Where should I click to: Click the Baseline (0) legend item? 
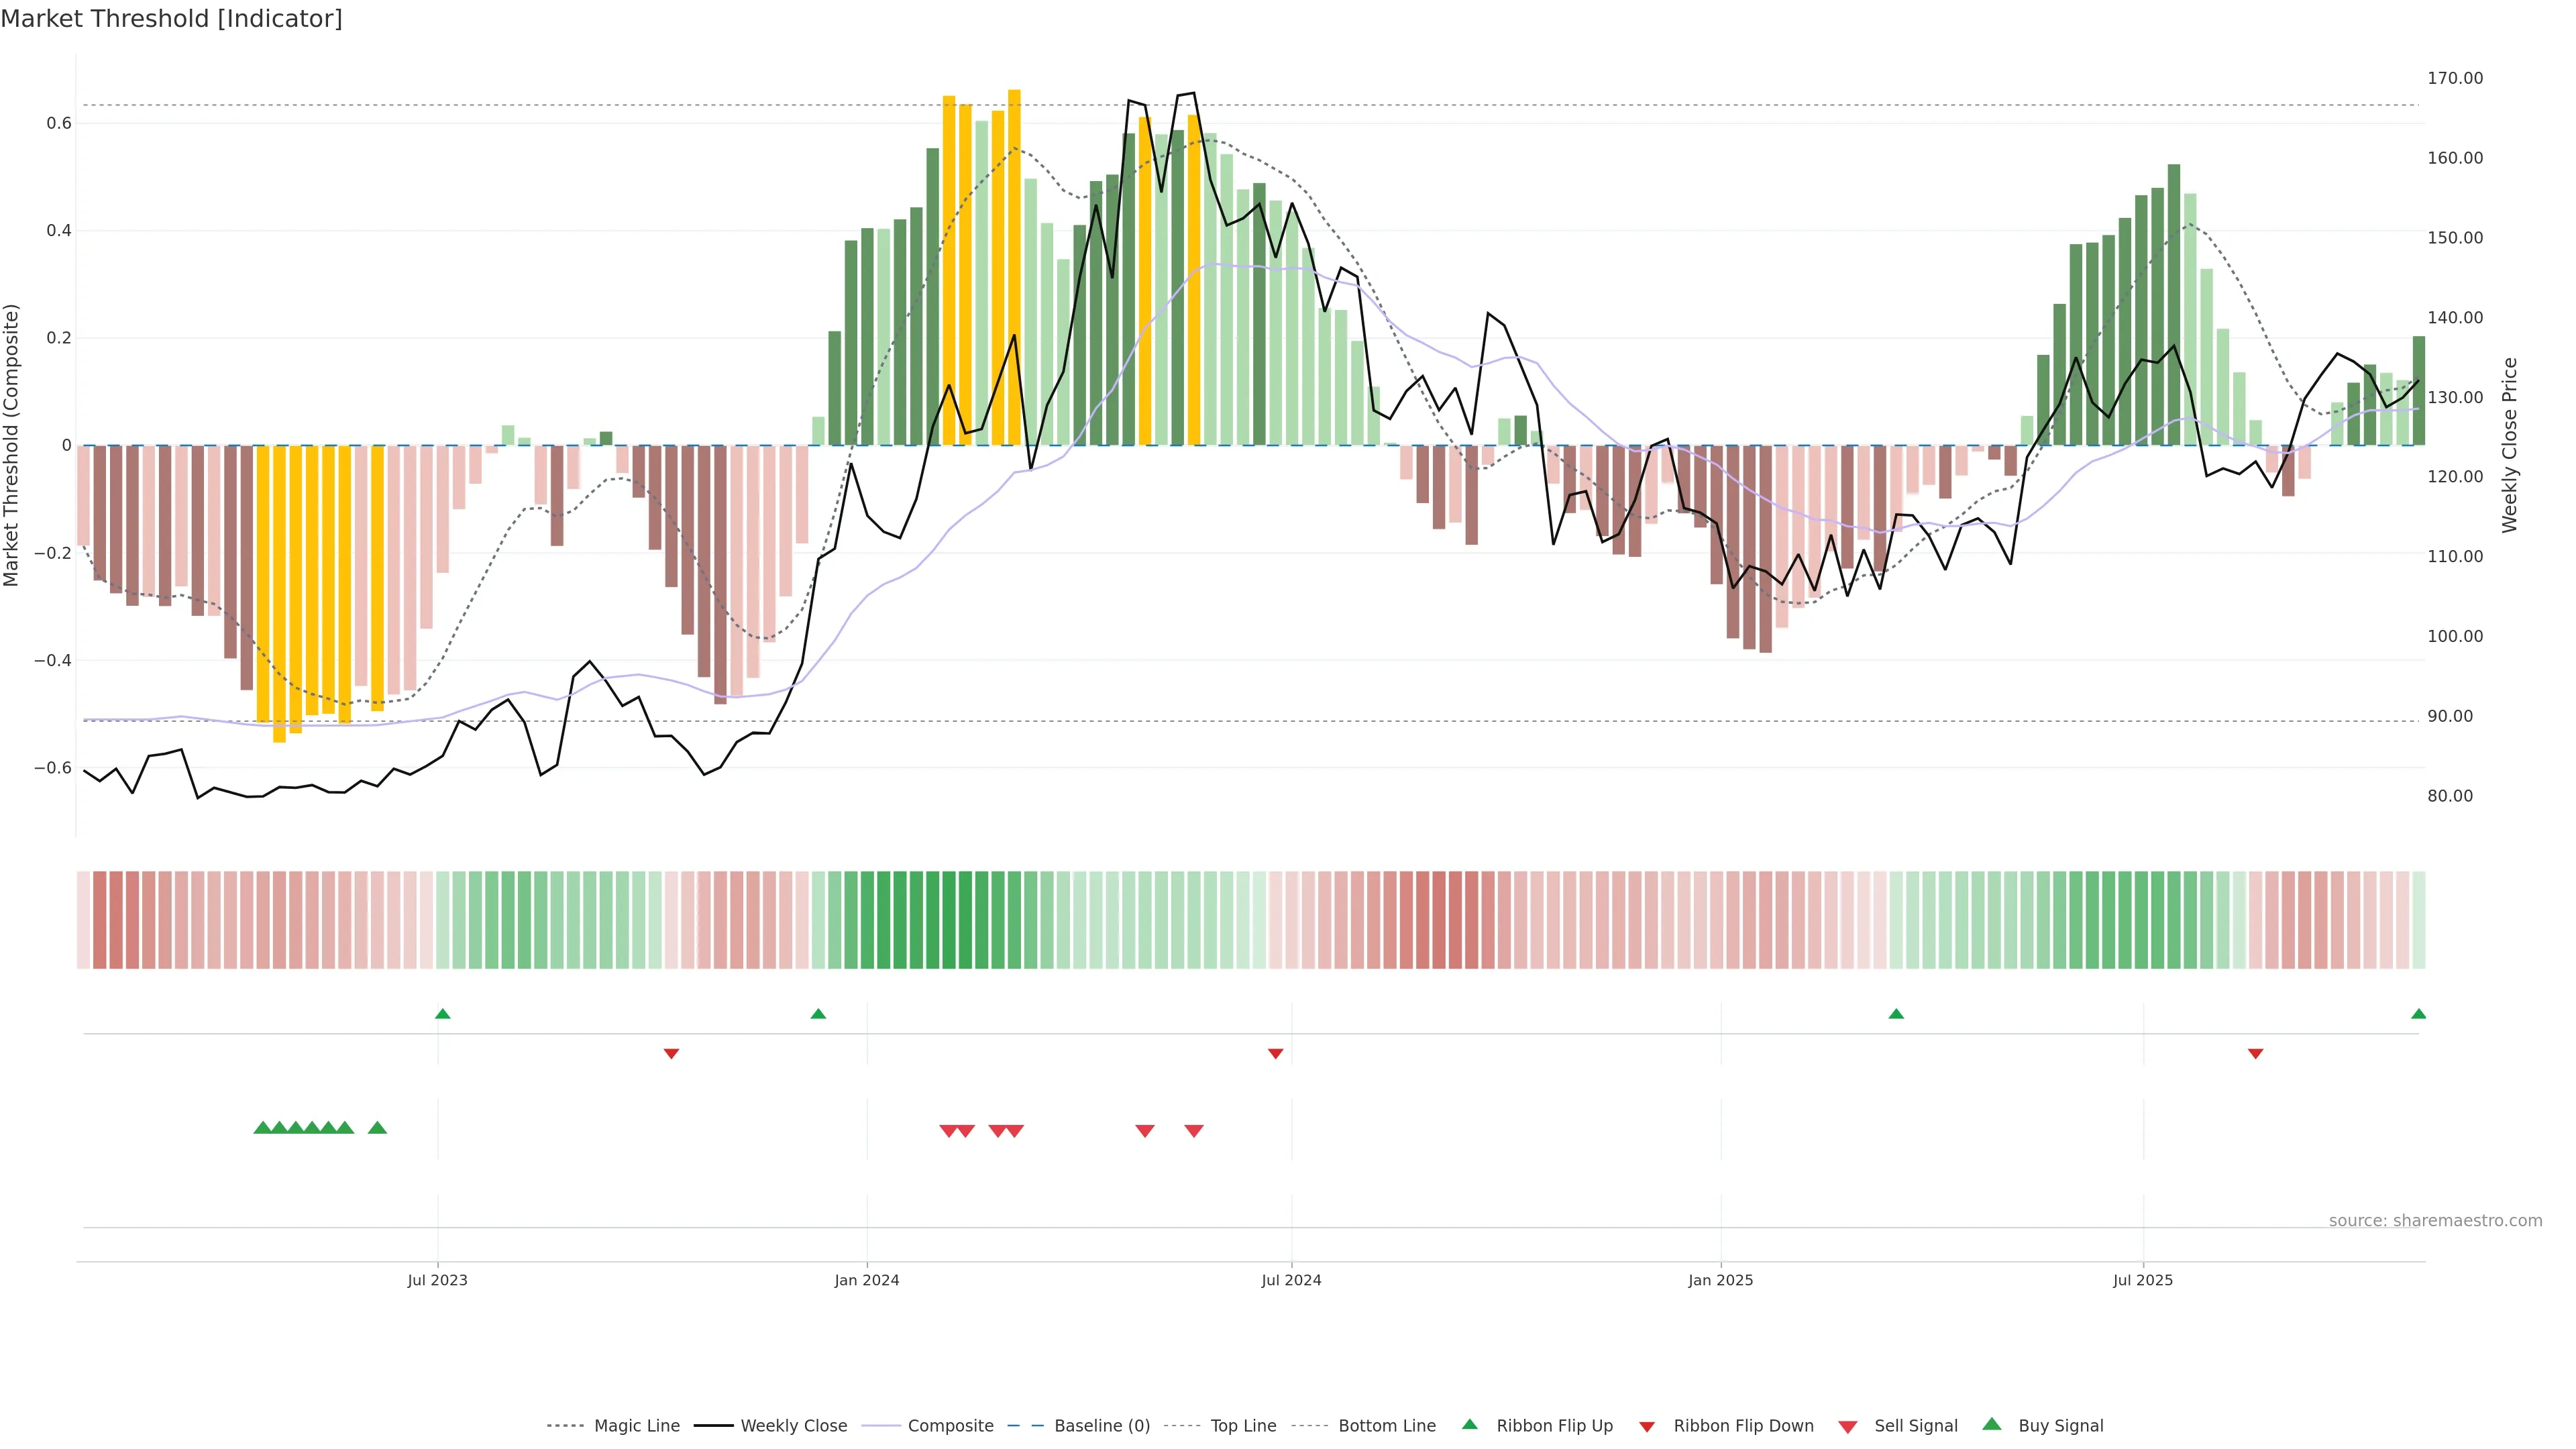(x=1102, y=1426)
